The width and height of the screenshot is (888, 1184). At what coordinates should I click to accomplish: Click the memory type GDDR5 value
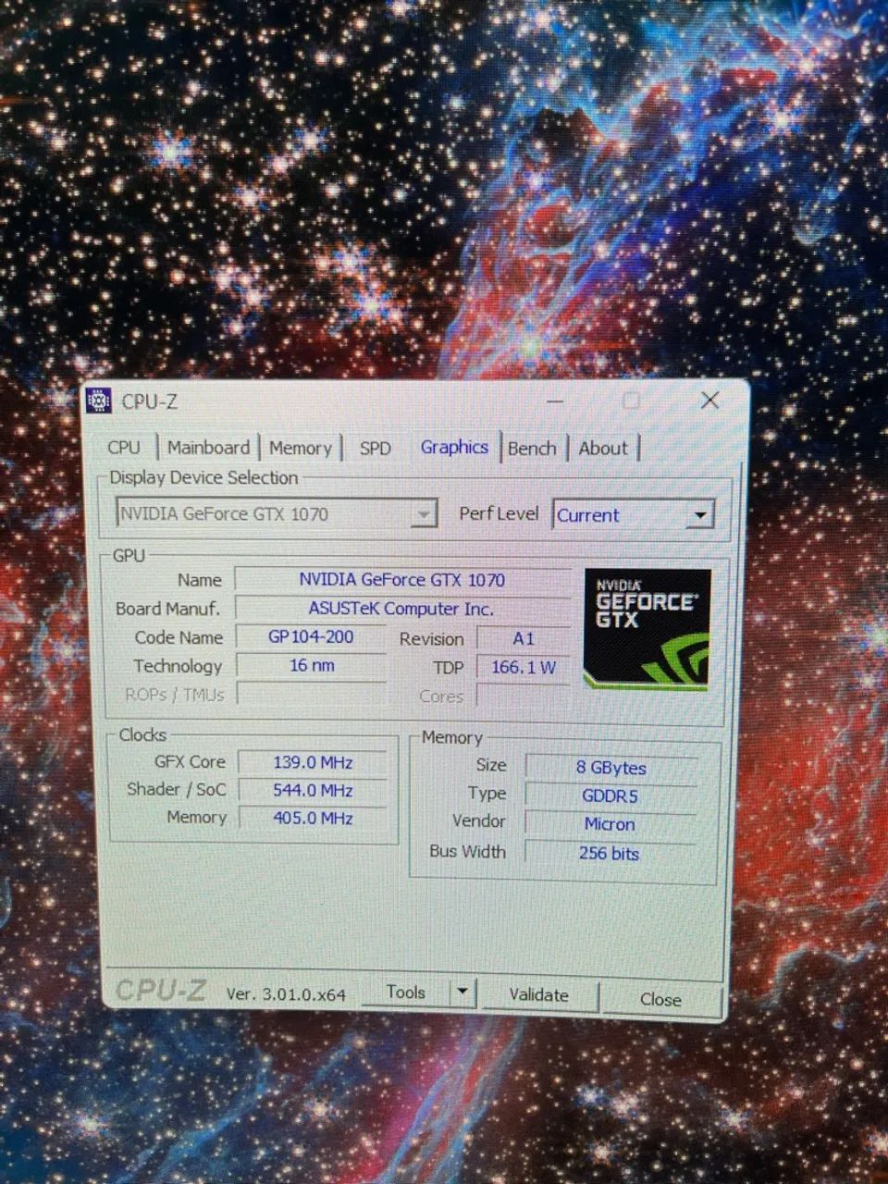click(610, 795)
